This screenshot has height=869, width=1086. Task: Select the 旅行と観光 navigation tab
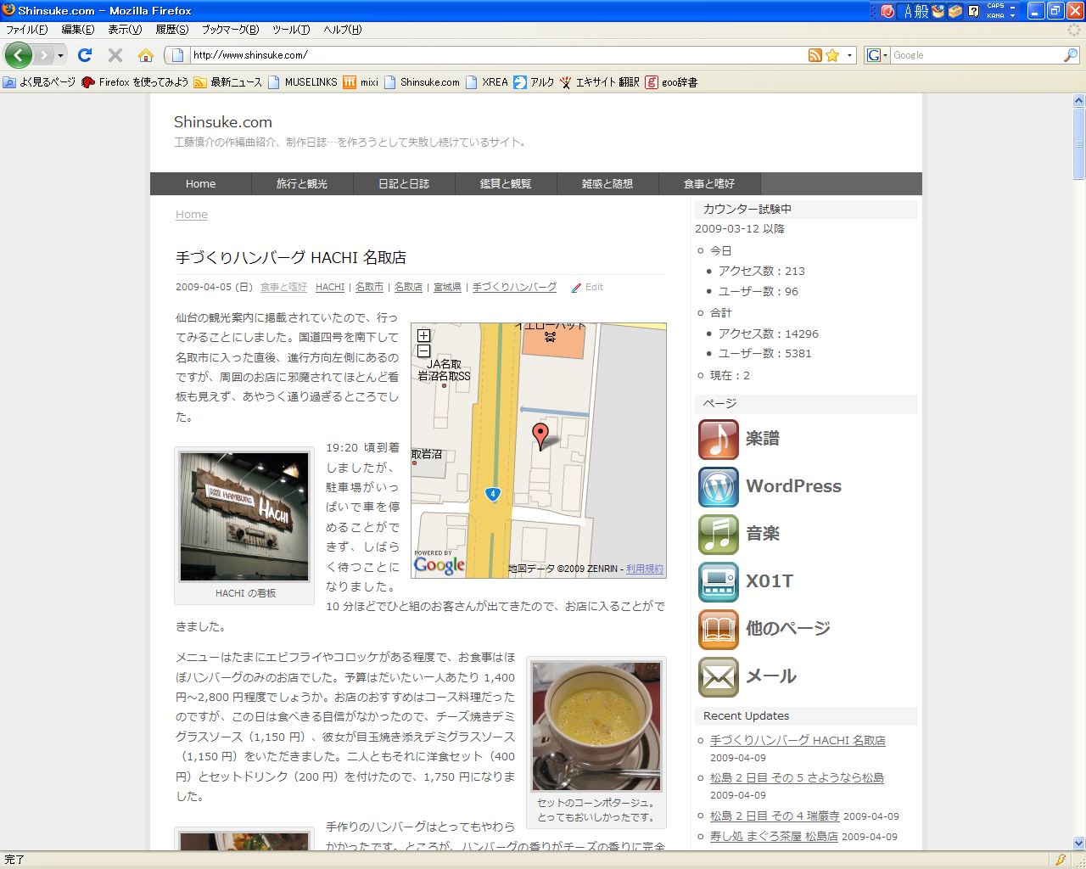[302, 184]
